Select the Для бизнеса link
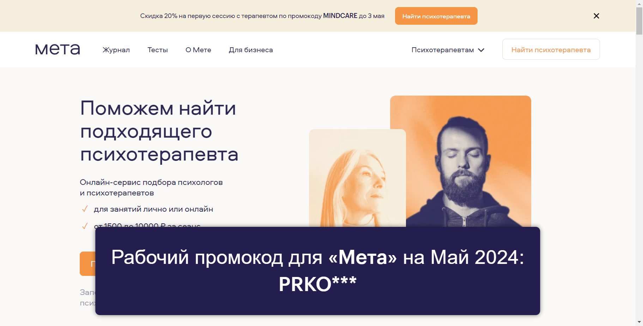The width and height of the screenshot is (643, 326). click(x=251, y=50)
